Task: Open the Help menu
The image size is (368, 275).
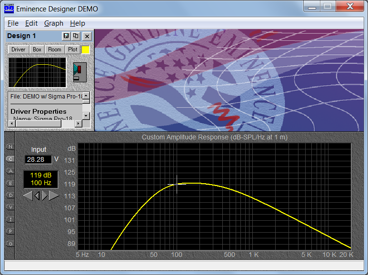Action: (78, 23)
